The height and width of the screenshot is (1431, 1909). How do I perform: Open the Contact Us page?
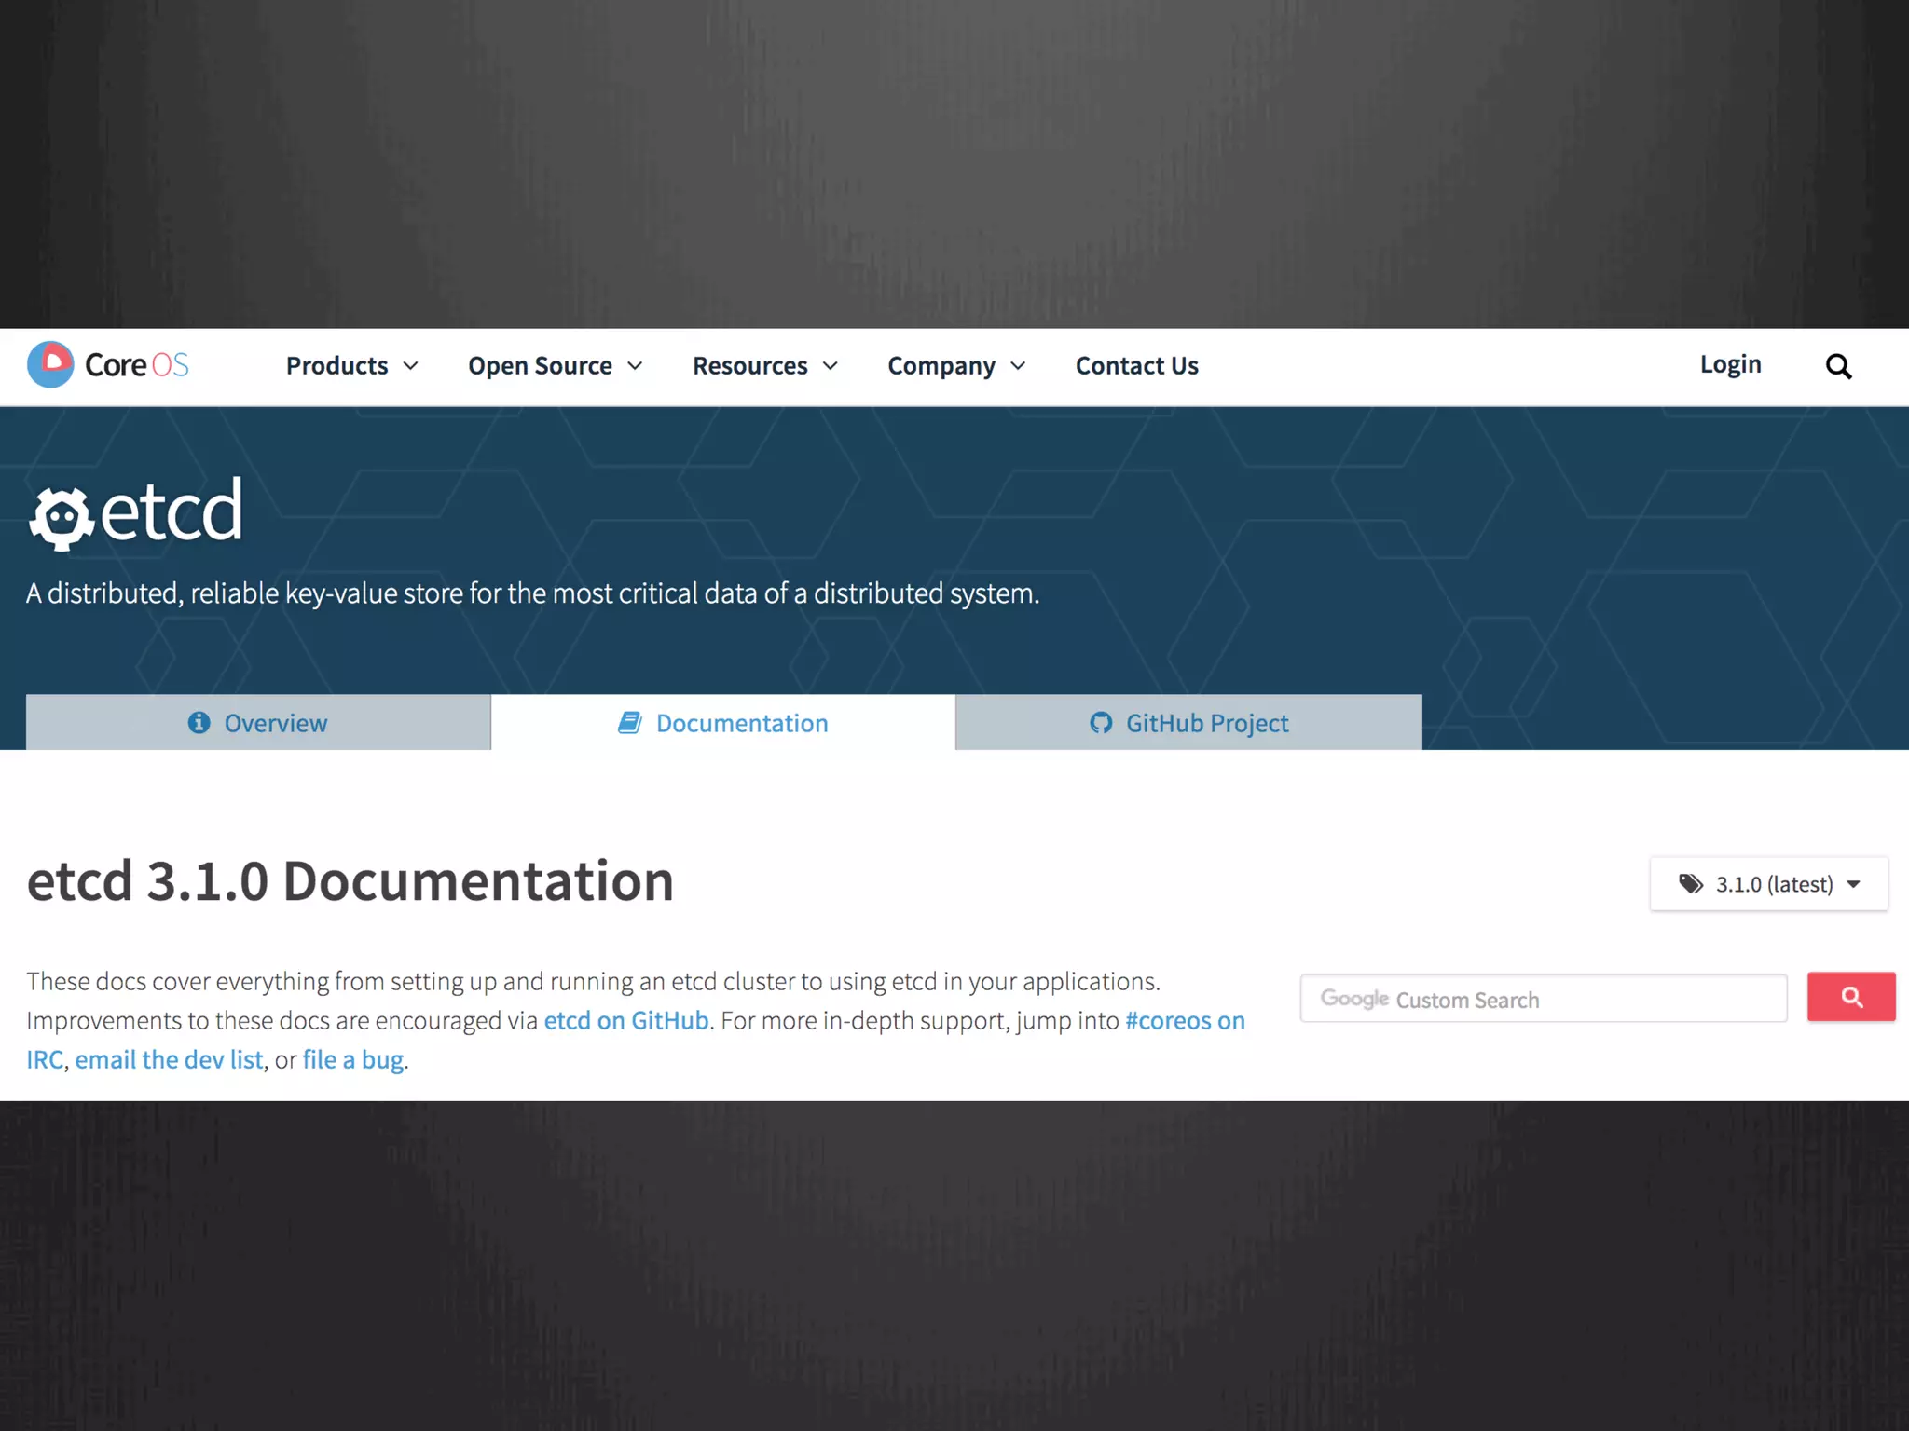pyautogui.click(x=1136, y=365)
